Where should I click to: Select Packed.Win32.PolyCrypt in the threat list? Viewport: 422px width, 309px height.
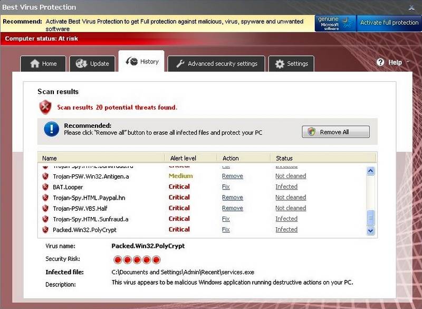[84, 230]
